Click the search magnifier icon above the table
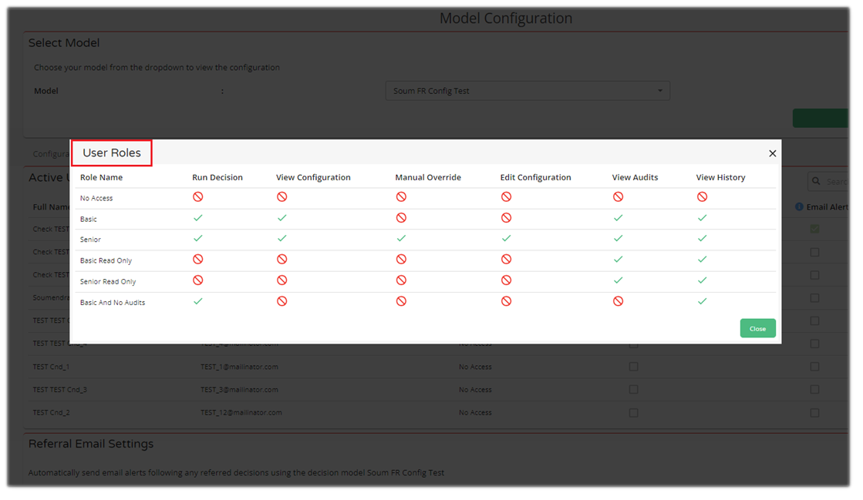The width and height of the screenshot is (863, 500). pyautogui.click(x=817, y=181)
